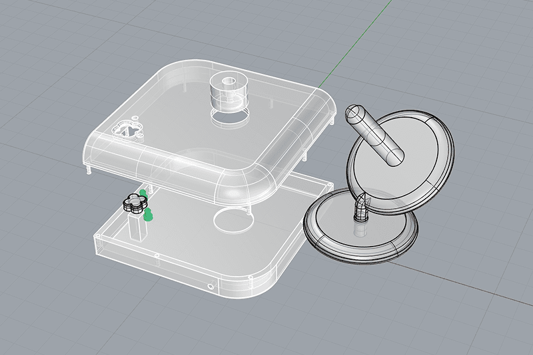This screenshot has height=355, width=533.
Task: Pick the rectangular post in the tray
Action: coord(138,227)
